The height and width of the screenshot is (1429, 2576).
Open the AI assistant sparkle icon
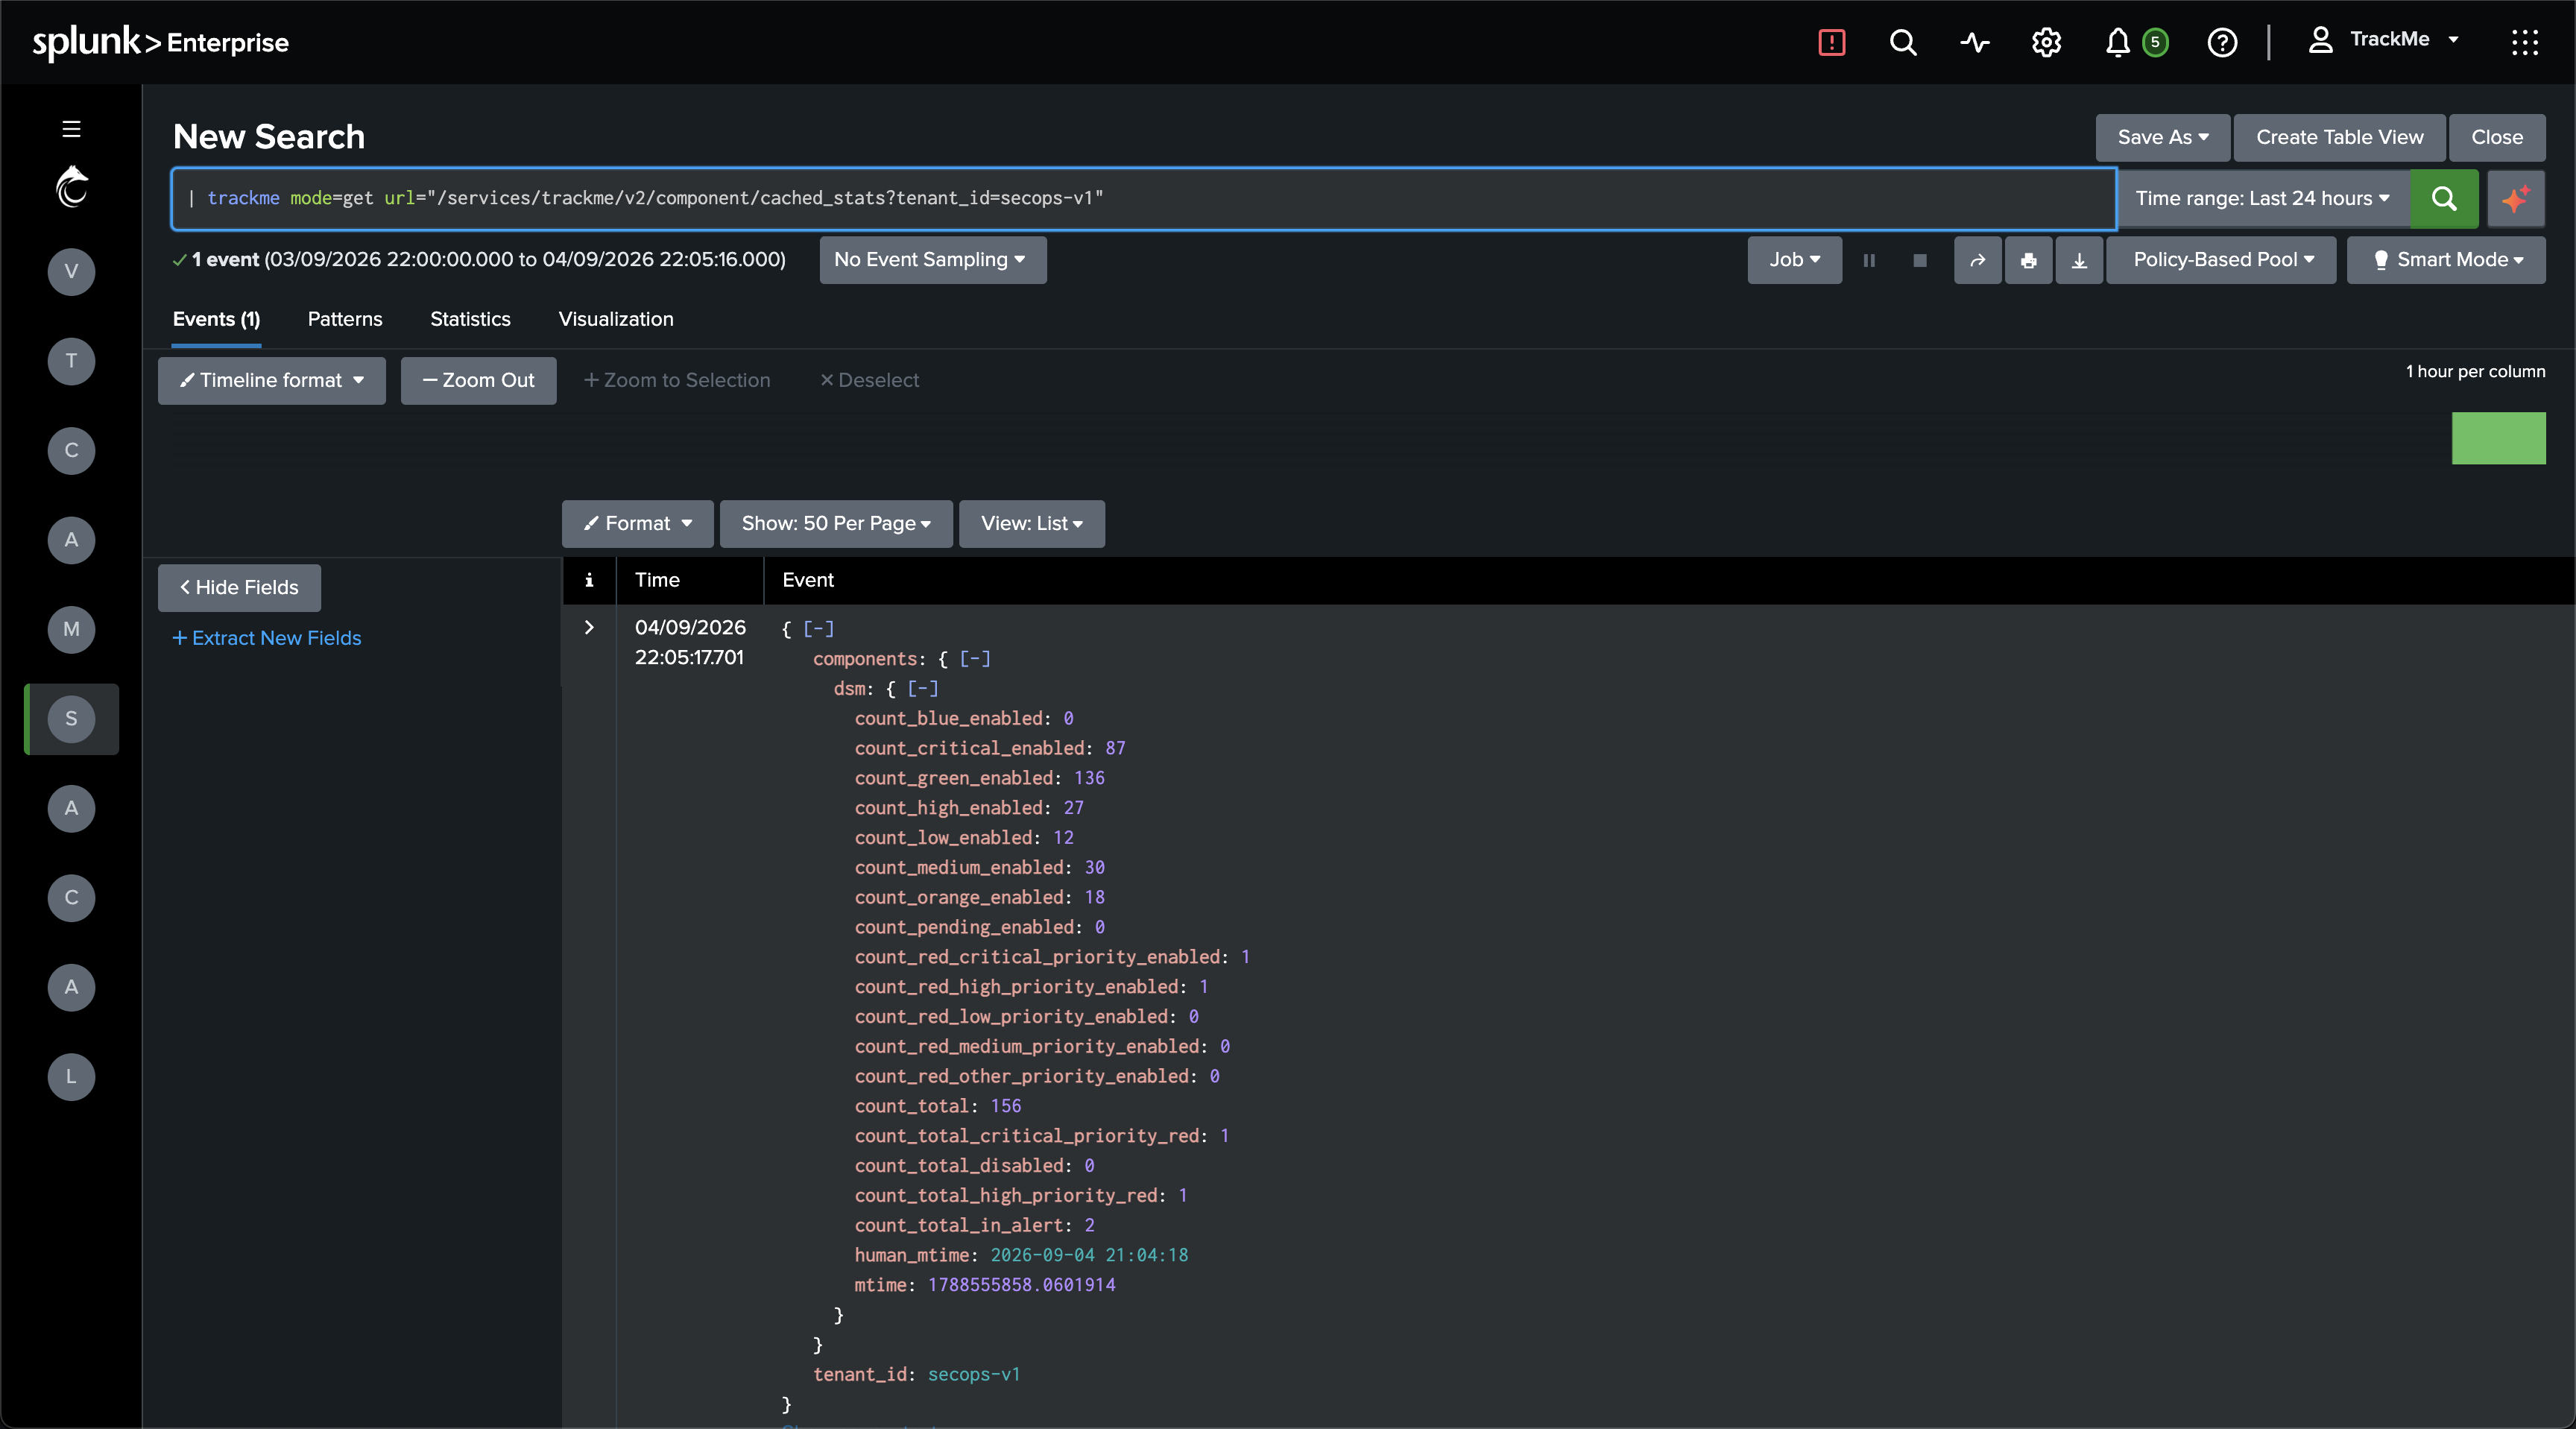[x=2516, y=198]
